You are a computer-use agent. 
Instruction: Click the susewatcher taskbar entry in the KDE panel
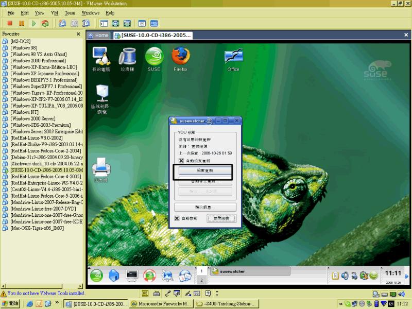tap(250, 271)
